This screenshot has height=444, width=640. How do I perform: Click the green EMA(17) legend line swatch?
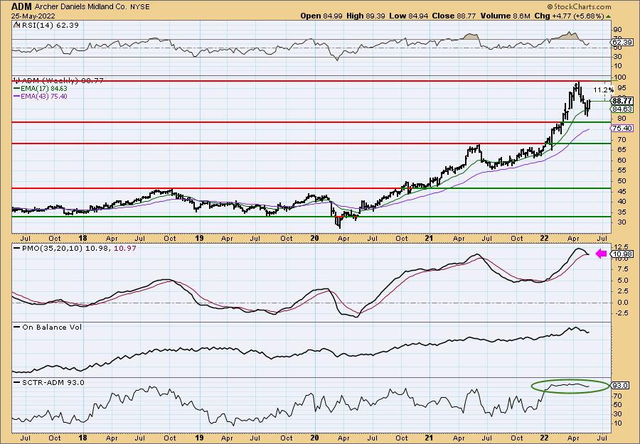coord(16,89)
